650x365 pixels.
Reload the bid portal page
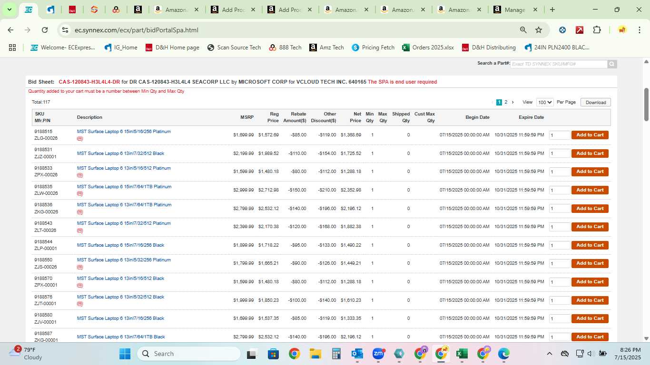tap(45, 30)
